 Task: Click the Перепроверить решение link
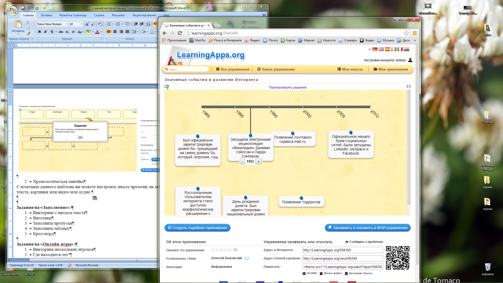287,87
